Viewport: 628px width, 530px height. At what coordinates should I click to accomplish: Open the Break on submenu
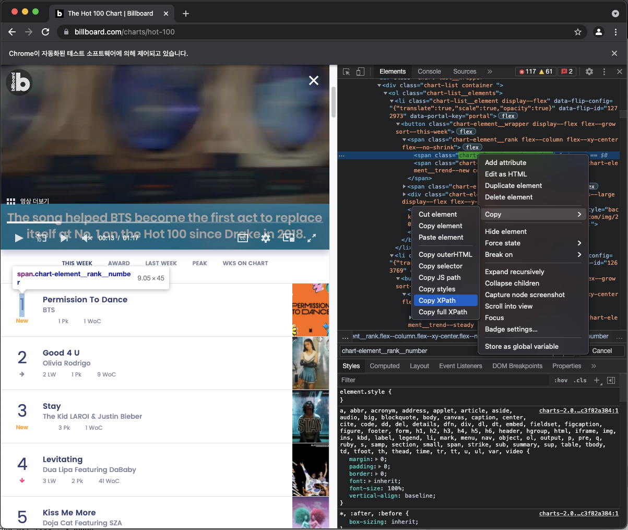(x=532, y=254)
